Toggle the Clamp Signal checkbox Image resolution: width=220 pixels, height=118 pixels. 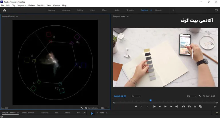(86, 108)
